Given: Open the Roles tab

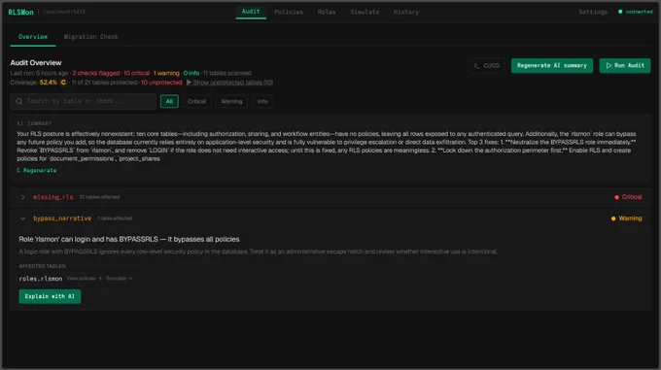Looking at the screenshot, I should tap(327, 12).
